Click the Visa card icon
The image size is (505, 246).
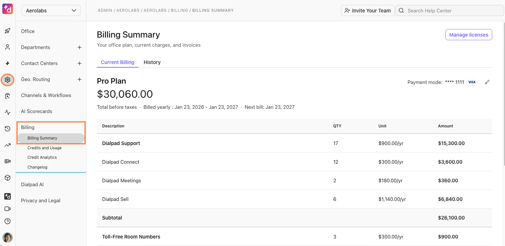point(472,82)
